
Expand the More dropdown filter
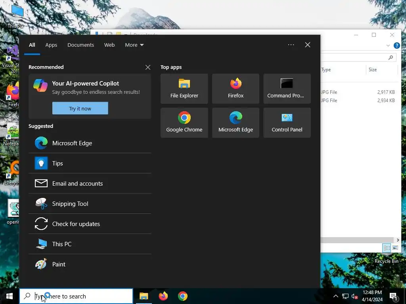[134, 45]
